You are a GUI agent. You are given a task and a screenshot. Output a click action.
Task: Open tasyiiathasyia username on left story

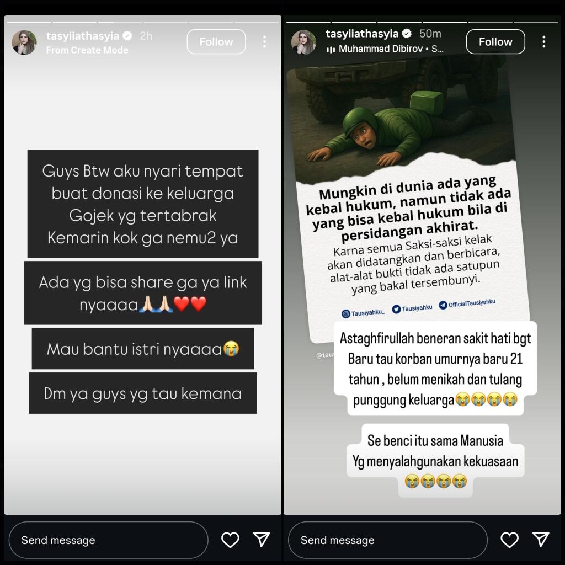coord(83,36)
